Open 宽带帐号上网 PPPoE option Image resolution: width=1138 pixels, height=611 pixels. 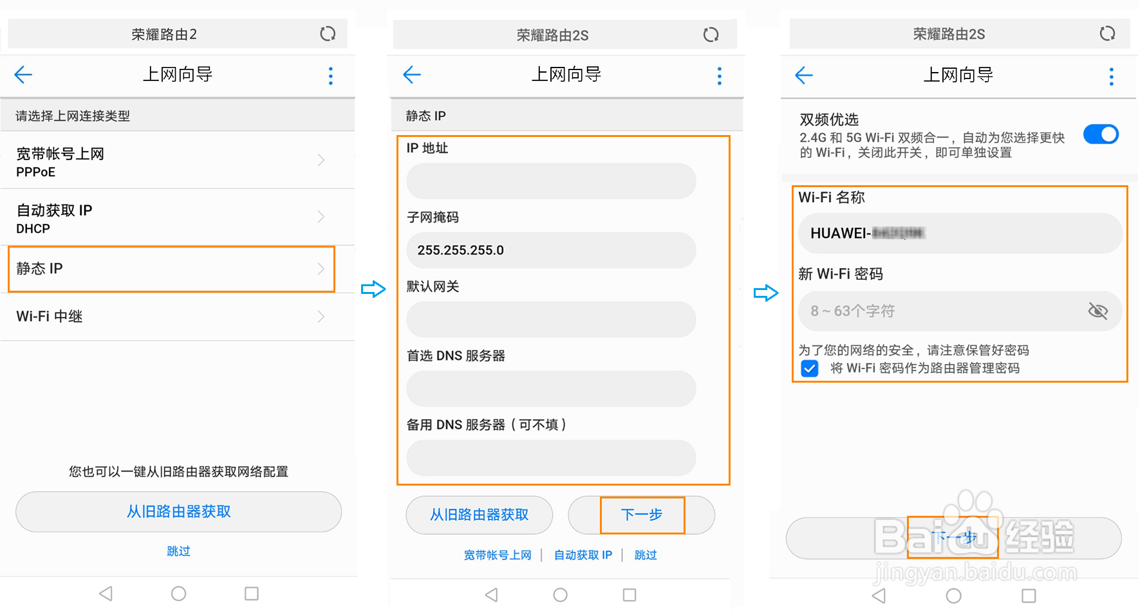click(x=178, y=161)
